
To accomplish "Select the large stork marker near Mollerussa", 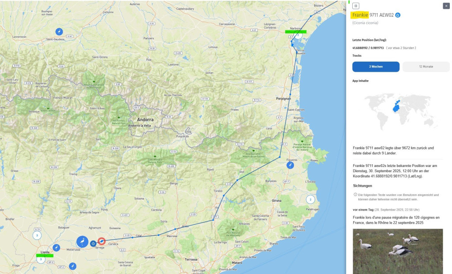I will click(x=82, y=241).
